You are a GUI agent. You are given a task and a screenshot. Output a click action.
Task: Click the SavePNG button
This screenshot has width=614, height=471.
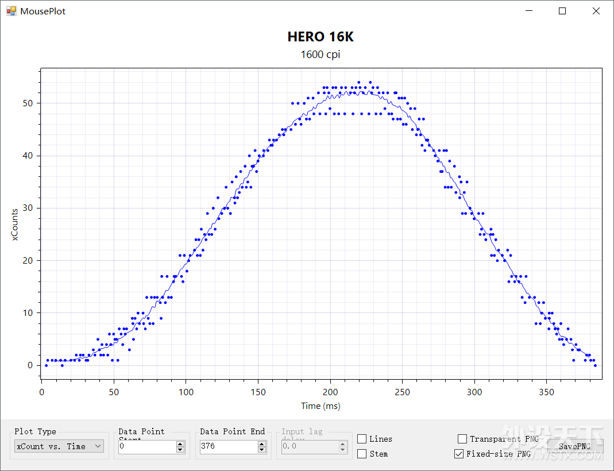574,446
